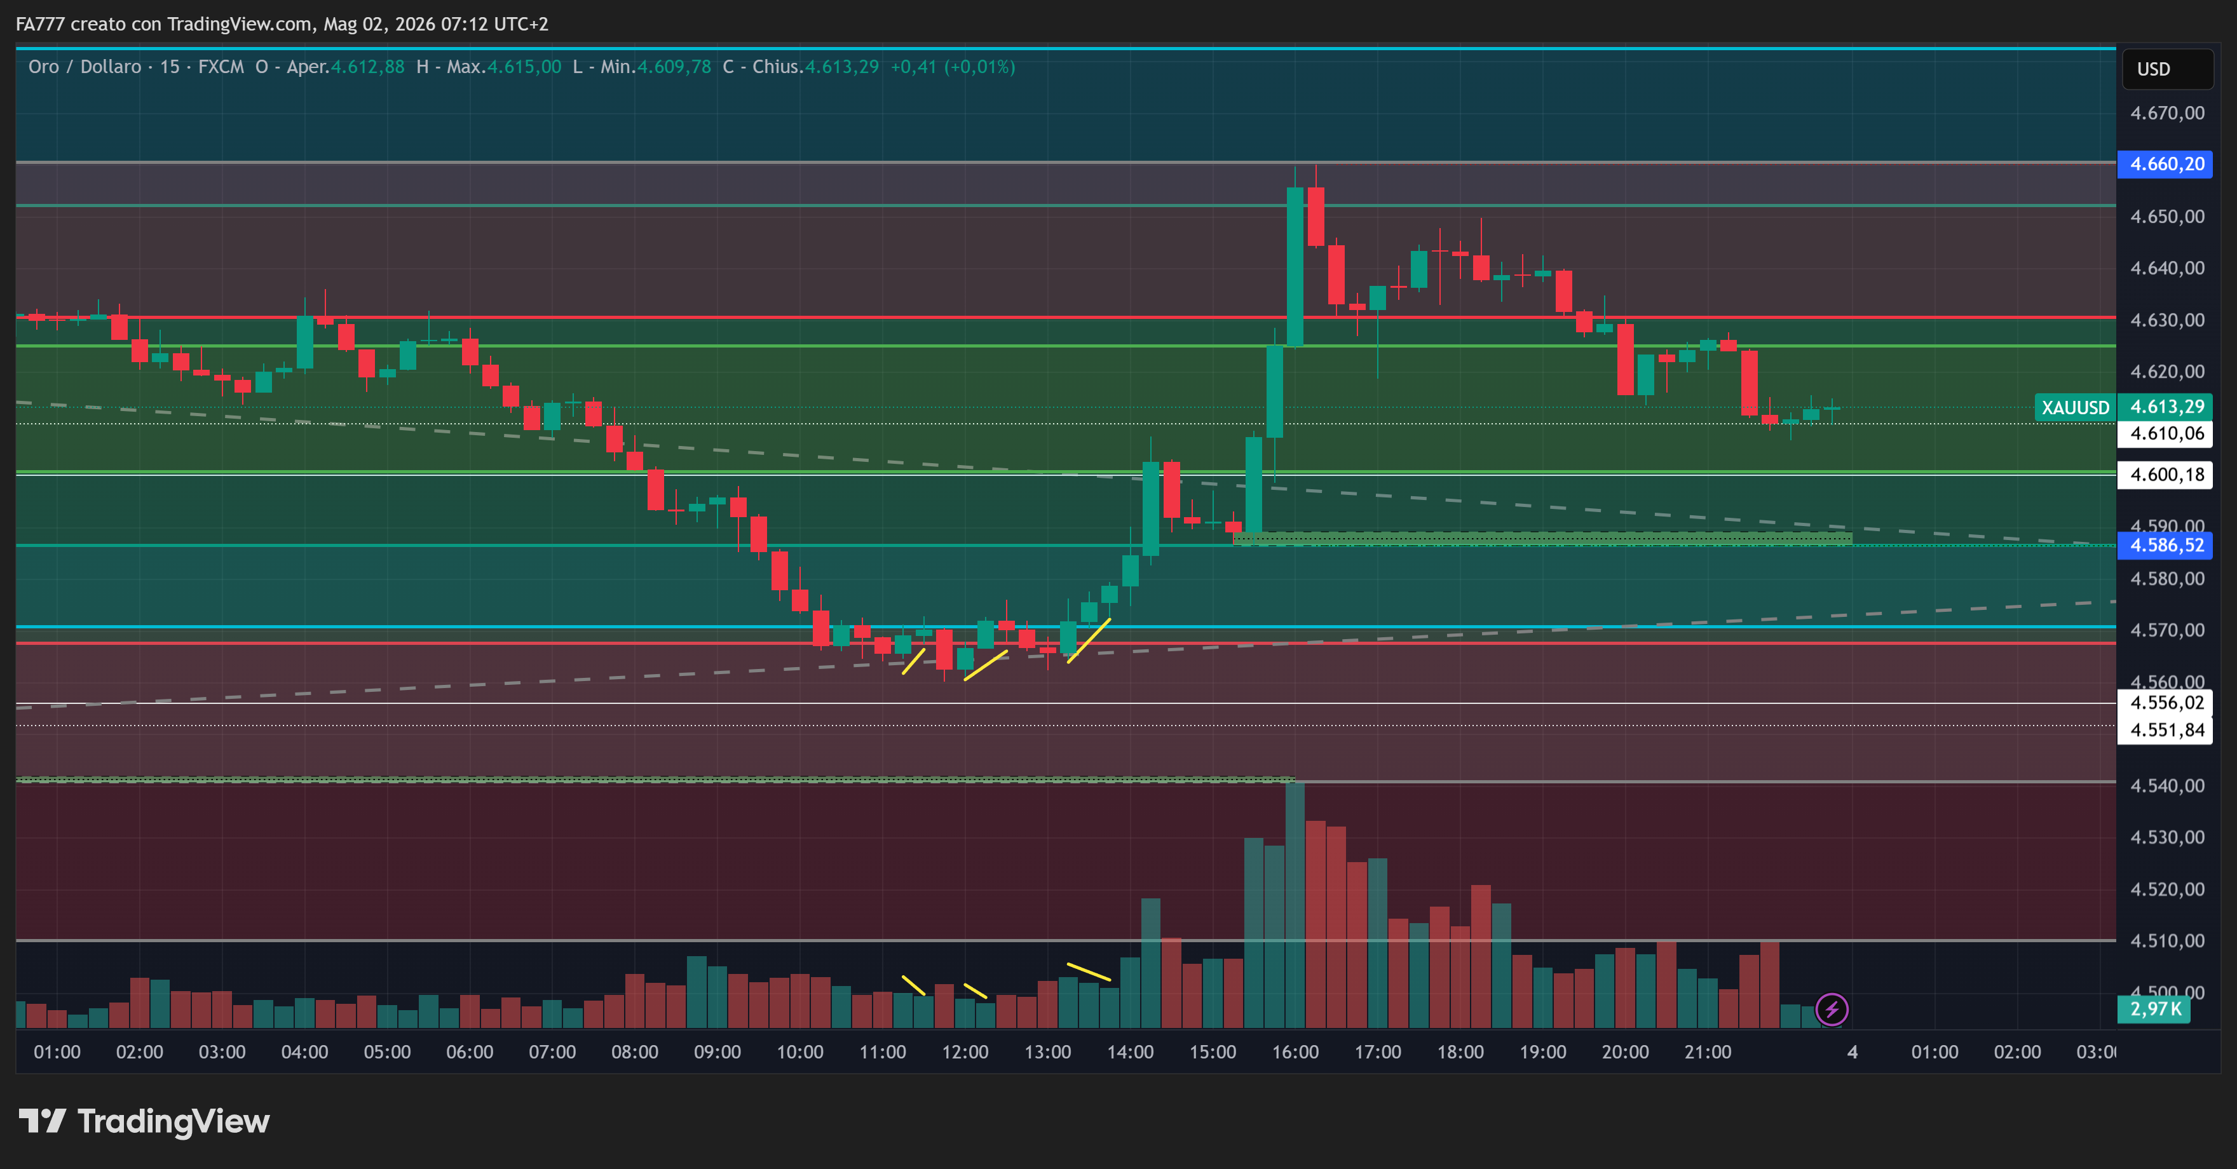The height and width of the screenshot is (1169, 2237).
Task: Click the 4.600,18 price line label
Action: 2166,475
